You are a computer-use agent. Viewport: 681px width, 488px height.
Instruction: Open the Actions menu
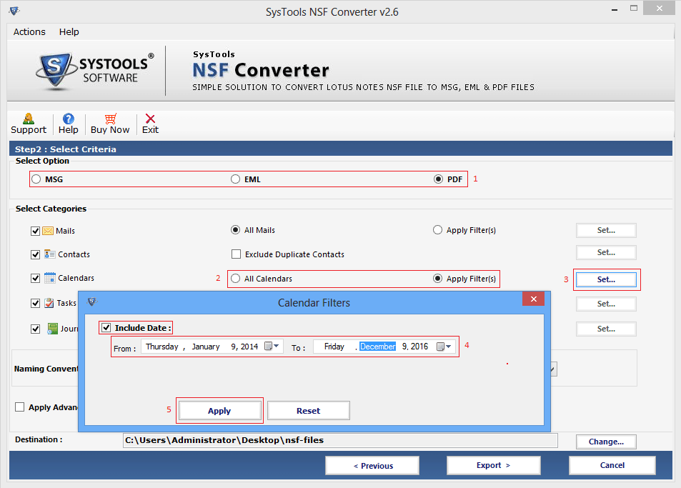[x=29, y=31]
